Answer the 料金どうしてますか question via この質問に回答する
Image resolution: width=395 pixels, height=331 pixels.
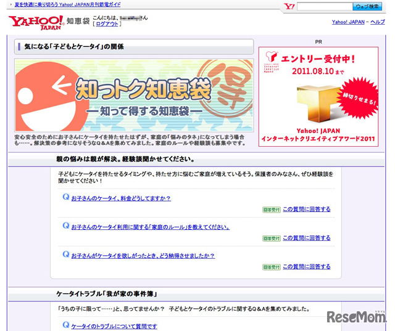coord(307,210)
